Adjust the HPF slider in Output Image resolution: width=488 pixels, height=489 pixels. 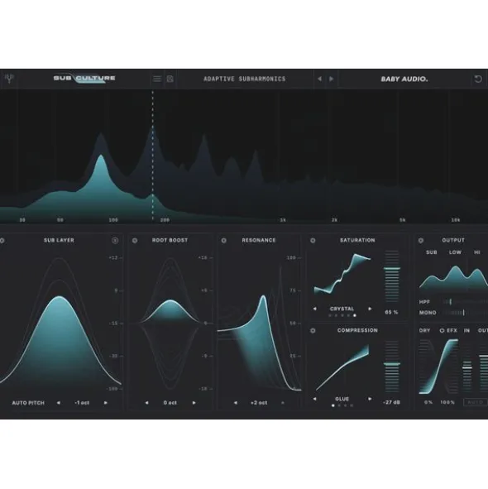(x=465, y=302)
